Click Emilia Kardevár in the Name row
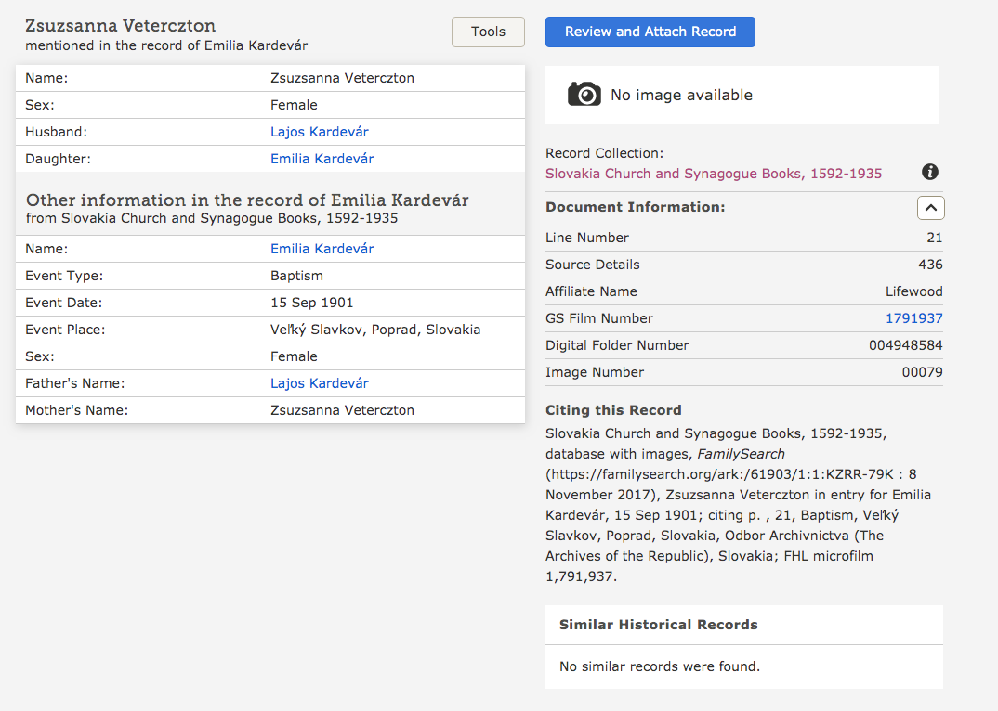Viewport: 998px width, 711px height. pos(322,249)
